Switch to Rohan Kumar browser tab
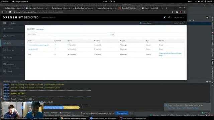 tap(60, 8)
